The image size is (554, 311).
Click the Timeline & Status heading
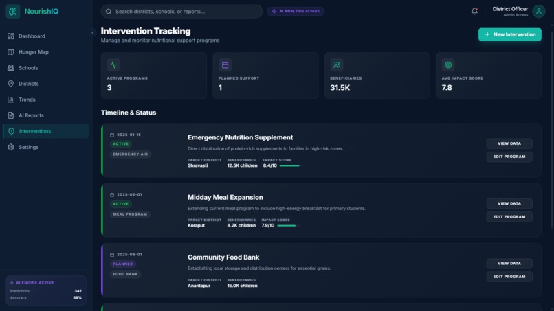(x=129, y=113)
